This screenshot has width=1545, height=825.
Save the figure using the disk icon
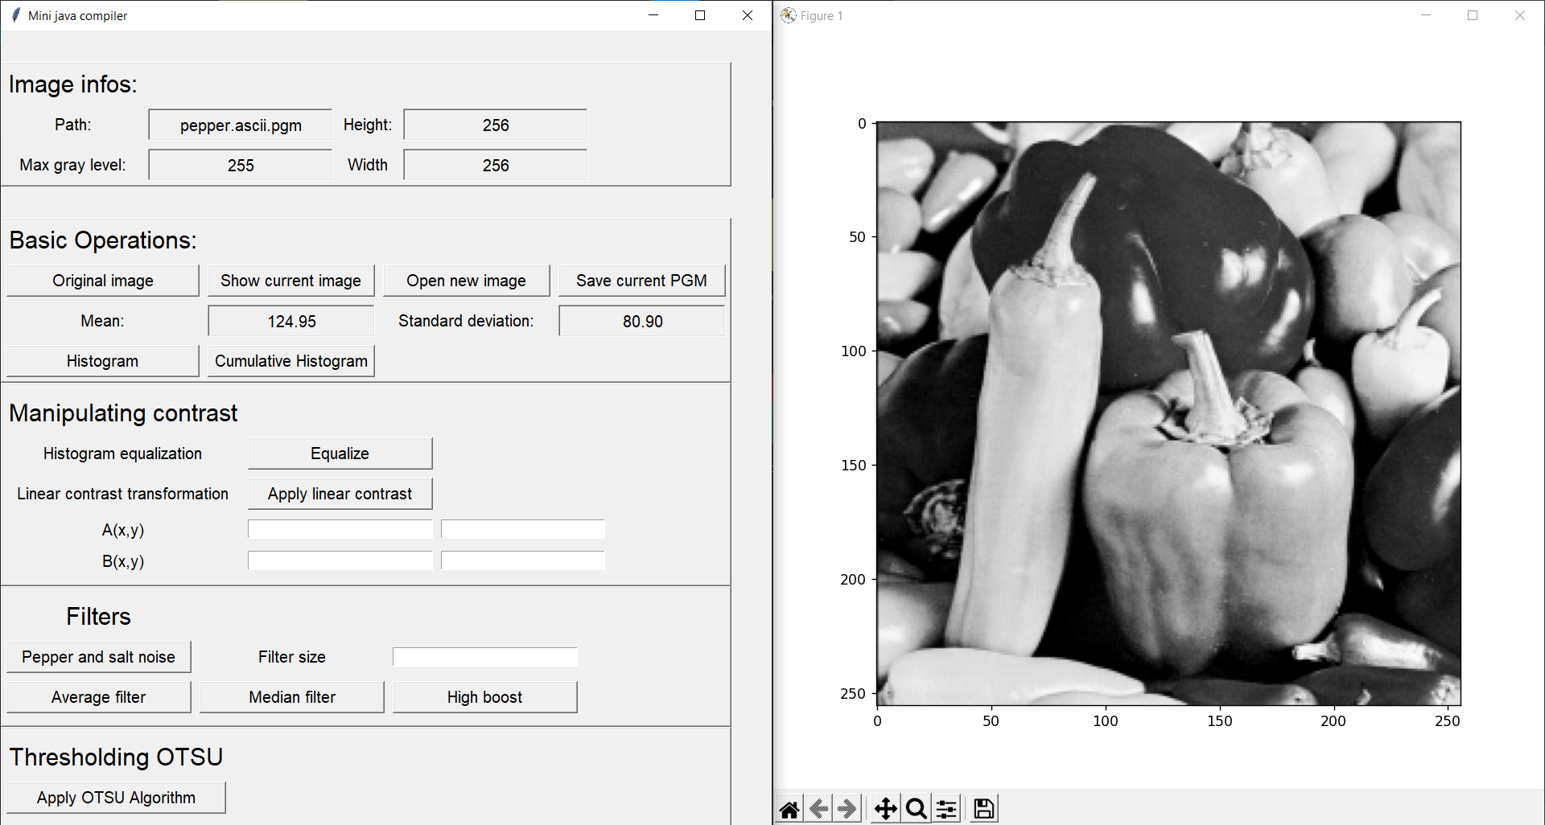983,808
